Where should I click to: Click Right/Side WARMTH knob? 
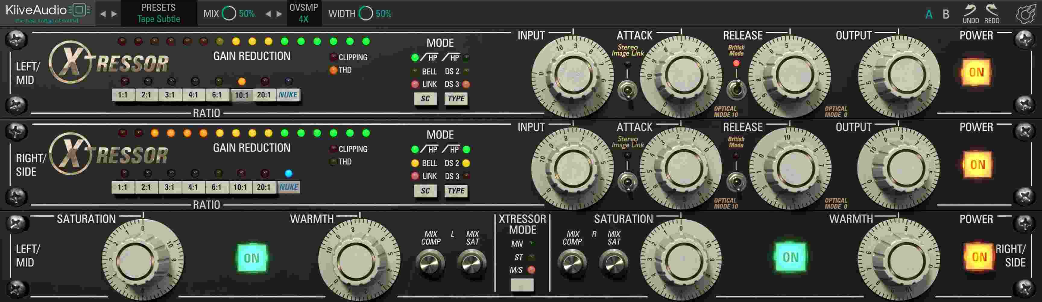pyautogui.click(x=898, y=260)
